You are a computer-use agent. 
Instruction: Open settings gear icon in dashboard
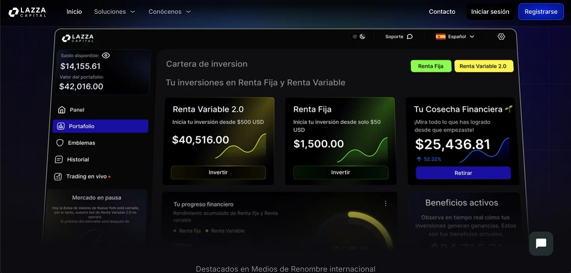tap(501, 37)
